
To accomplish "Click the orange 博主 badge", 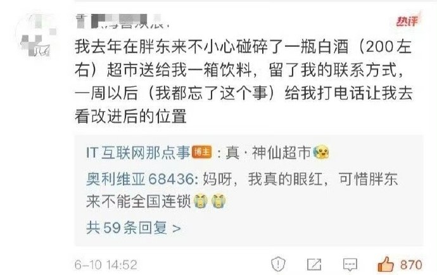I will point(201,153).
